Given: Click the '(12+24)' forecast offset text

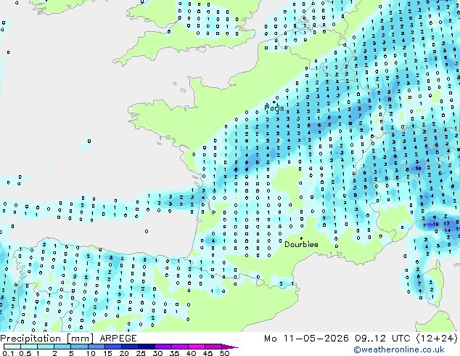Looking at the screenshot, I should point(437,339).
